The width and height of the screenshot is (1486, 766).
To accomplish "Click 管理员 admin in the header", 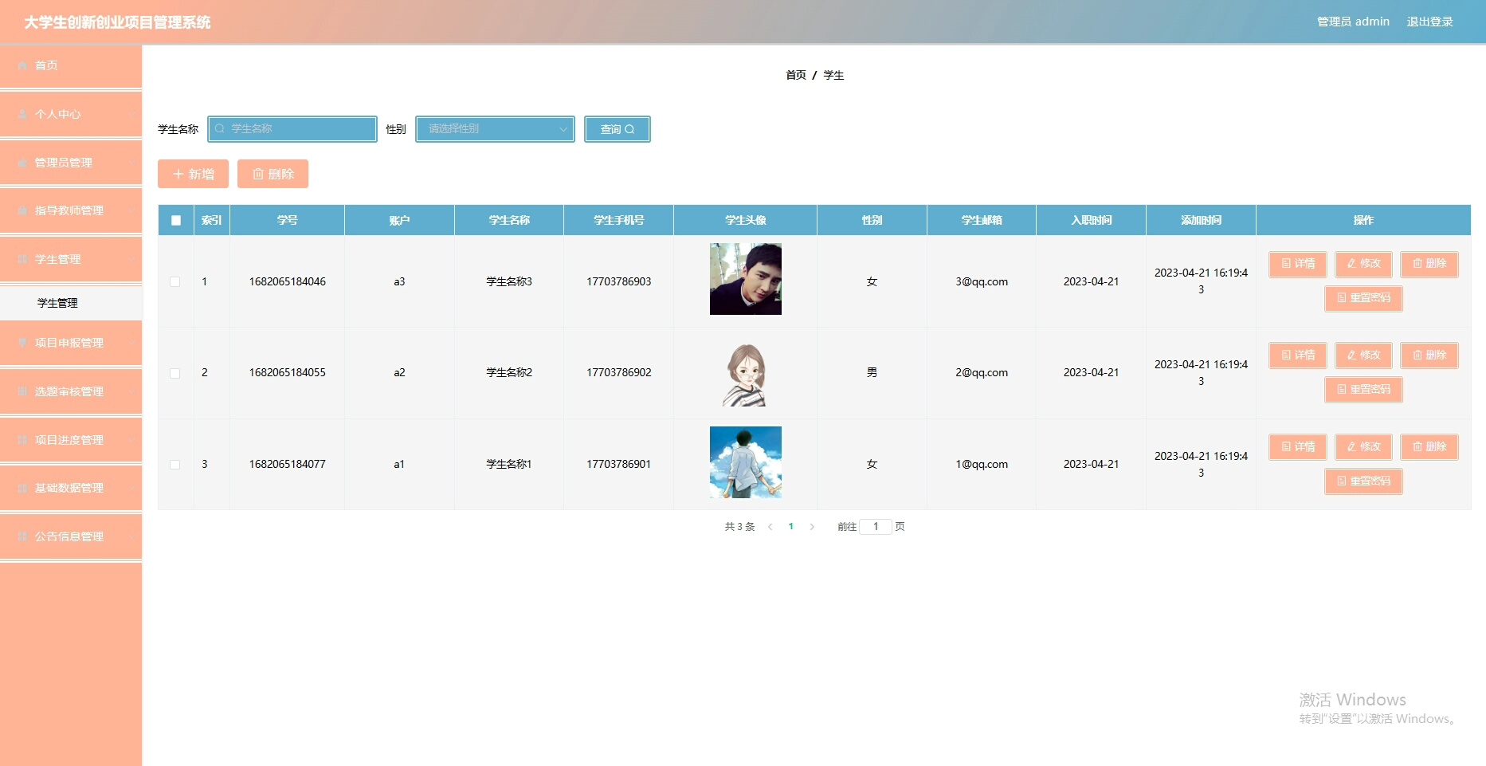I will 1353,22.
